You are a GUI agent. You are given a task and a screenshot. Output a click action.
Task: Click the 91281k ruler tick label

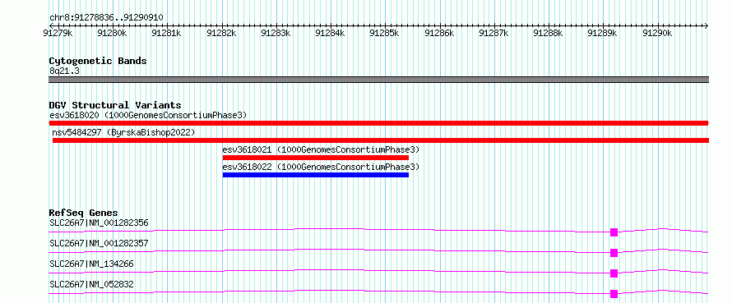(x=166, y=33)
